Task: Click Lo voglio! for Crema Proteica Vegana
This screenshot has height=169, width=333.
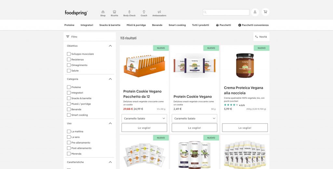Action: click(245, 128)
